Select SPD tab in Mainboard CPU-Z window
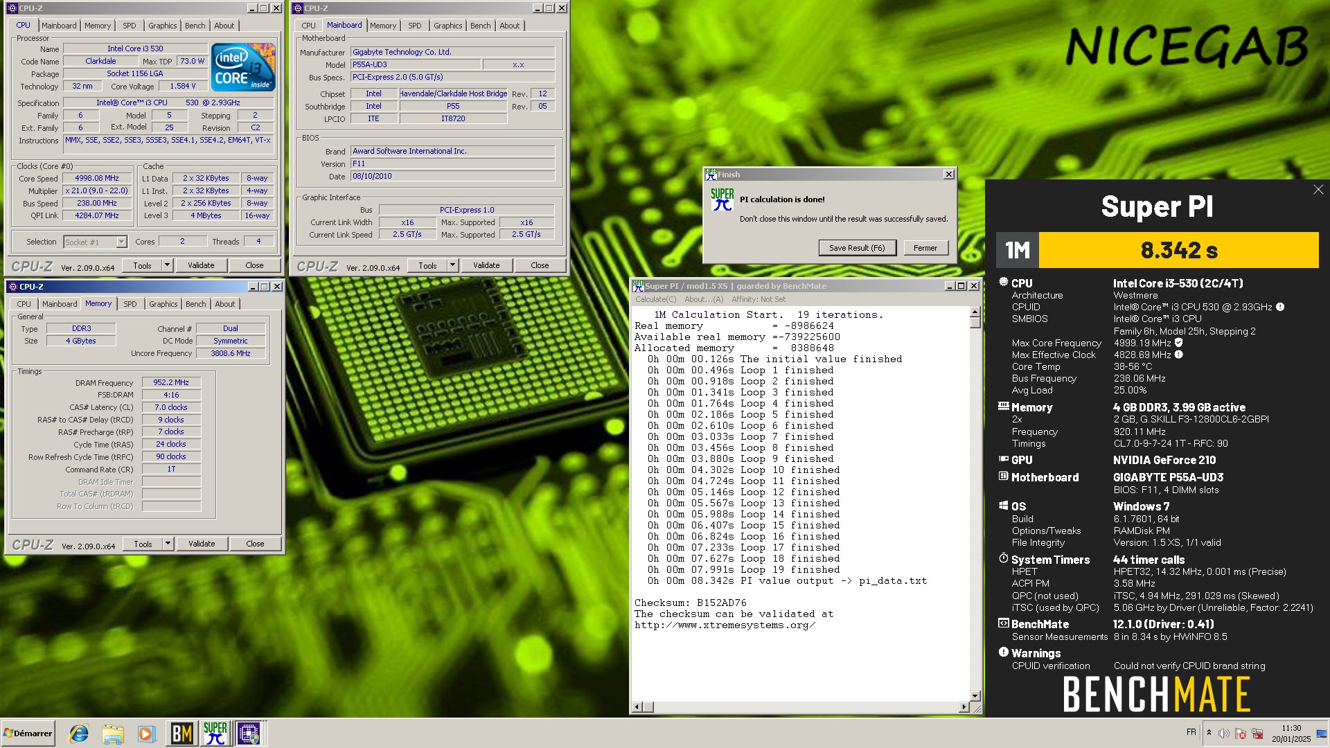The image size is (1330, 748). [x=414, y=26]
